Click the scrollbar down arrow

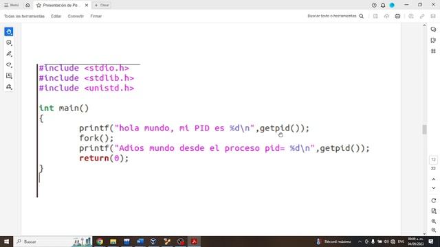(424, 233)
